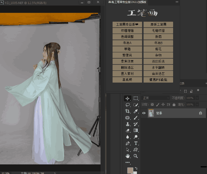Toggle the lock all icon in layers panel
The image size is (207, 174).
174,105
